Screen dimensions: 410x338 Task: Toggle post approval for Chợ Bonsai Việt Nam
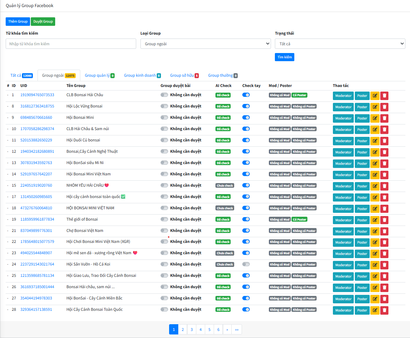pos(164,231)
